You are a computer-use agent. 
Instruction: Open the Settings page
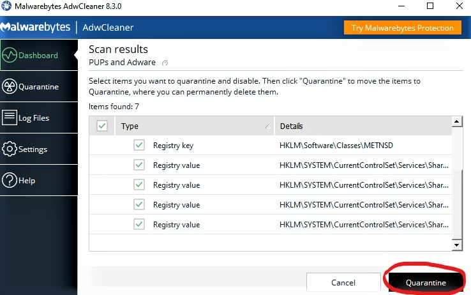[39, 149]
